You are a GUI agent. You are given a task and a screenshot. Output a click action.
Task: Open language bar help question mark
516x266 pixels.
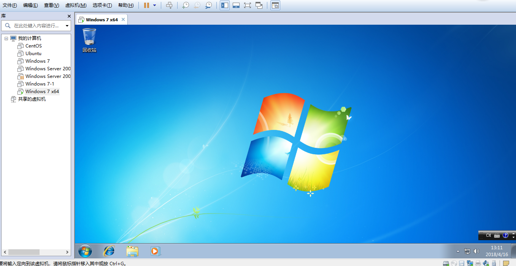505,235
